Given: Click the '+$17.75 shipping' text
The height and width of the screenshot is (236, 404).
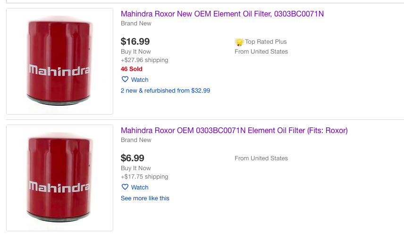Looking at the screenshot, I should pyautogui.click(x=144, y=177).
